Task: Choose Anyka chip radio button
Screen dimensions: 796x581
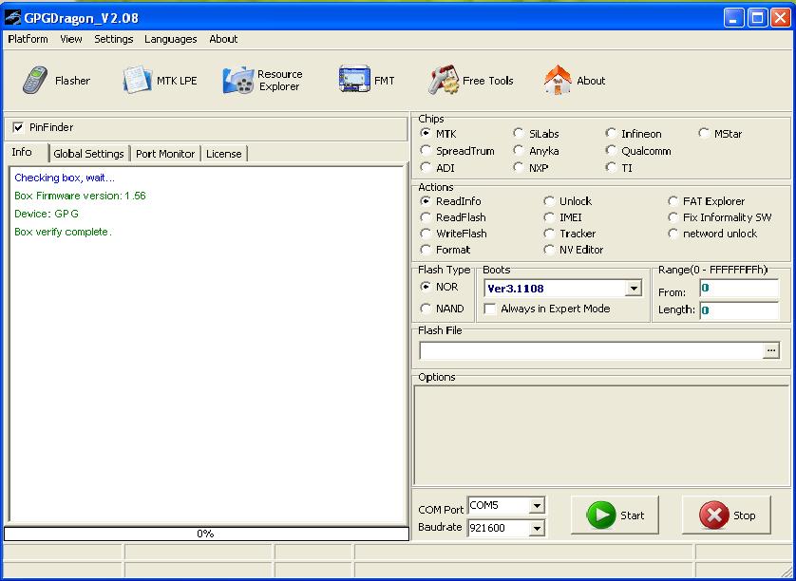Action: [519, 151]
